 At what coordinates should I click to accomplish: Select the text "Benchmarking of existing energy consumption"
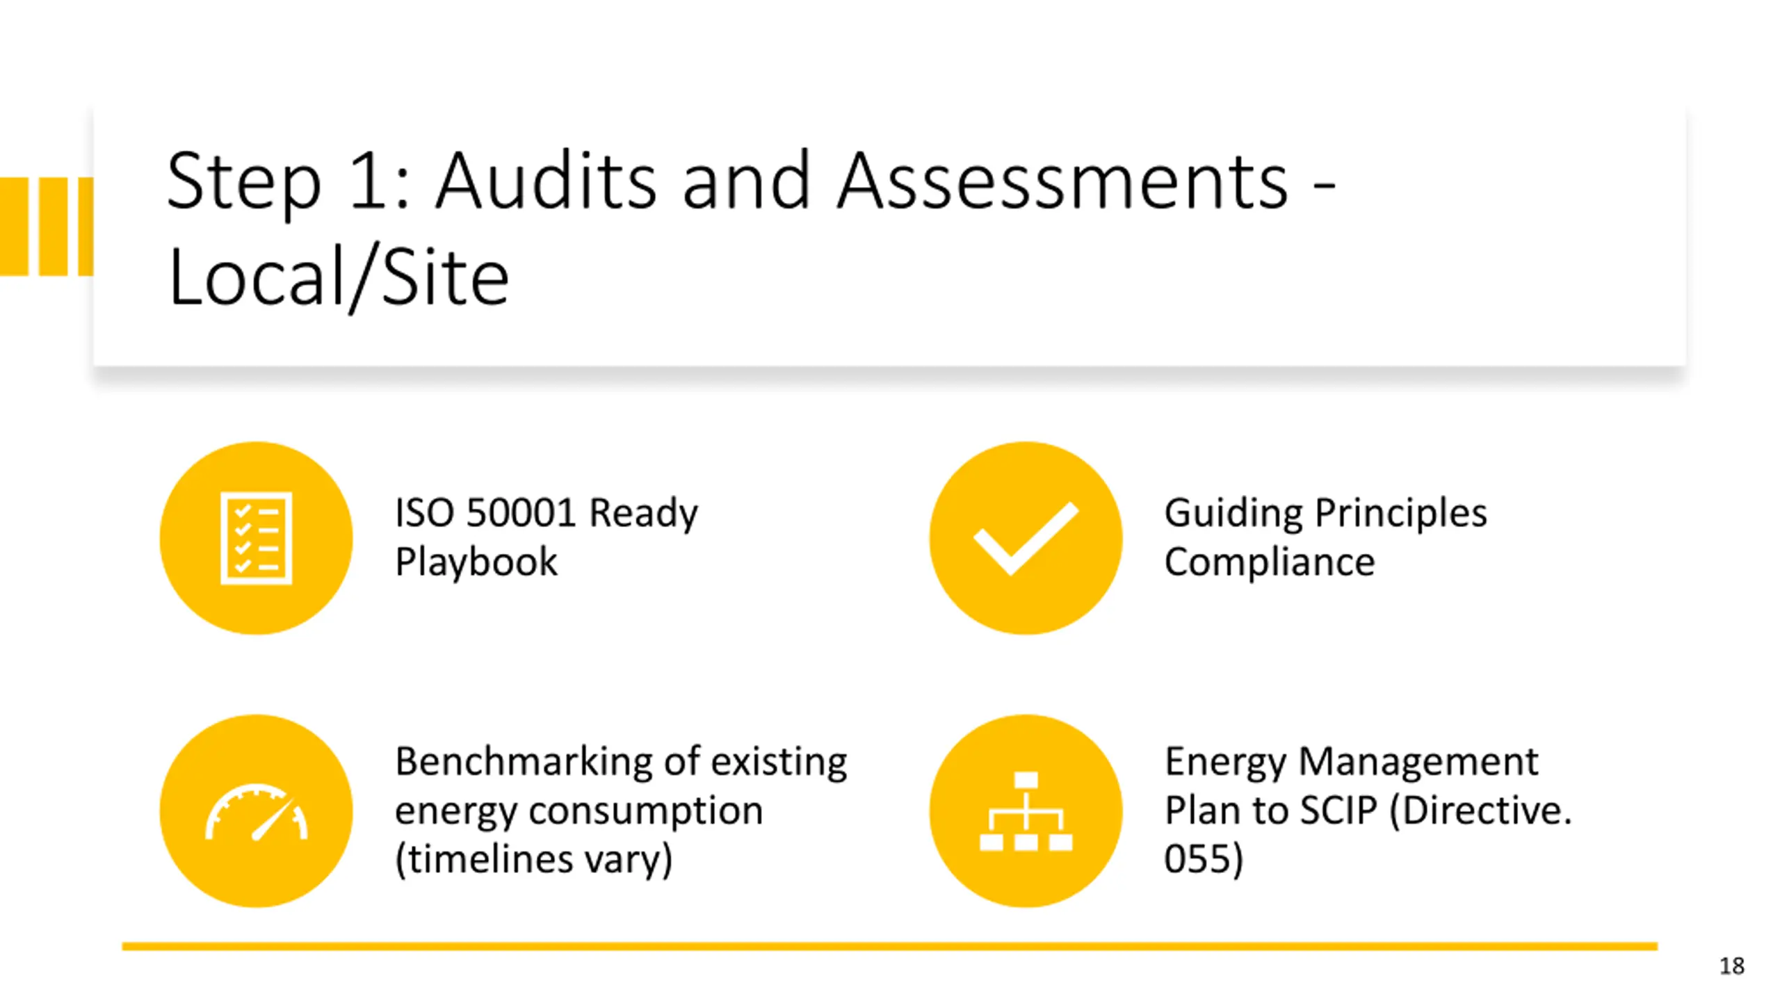point(621,786)
